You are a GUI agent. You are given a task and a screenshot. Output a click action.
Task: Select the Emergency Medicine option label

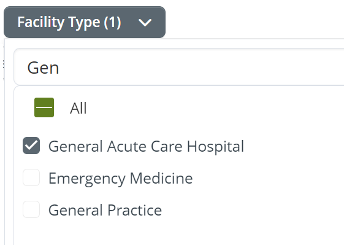coord(120,178)
